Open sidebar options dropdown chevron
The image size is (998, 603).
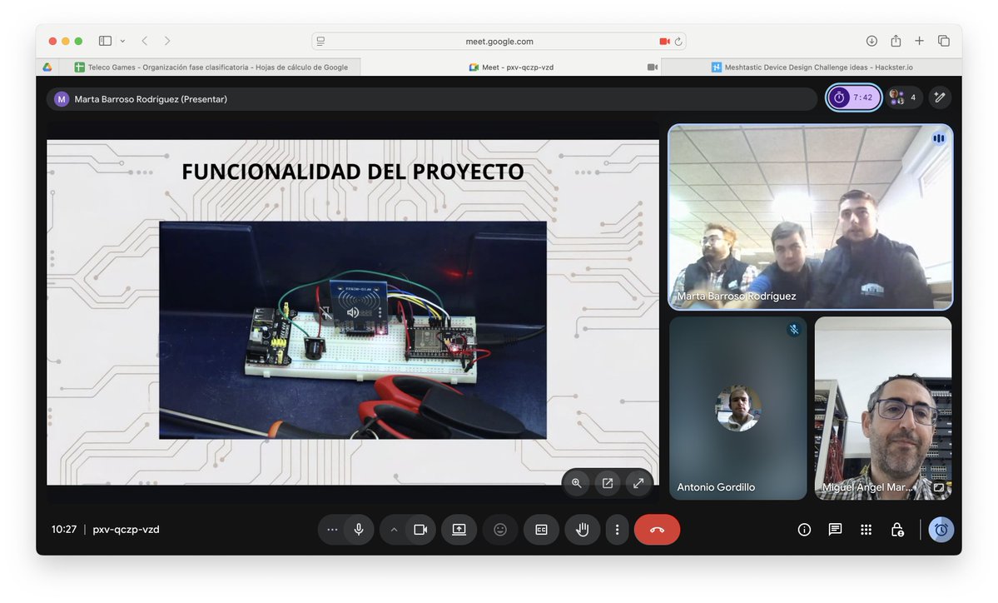tap(122, 41)
